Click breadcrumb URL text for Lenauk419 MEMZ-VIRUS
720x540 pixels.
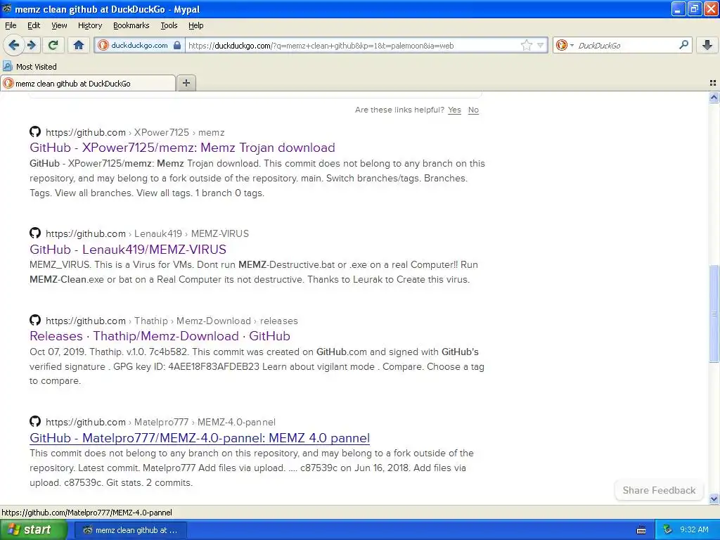tap(147, 233)
